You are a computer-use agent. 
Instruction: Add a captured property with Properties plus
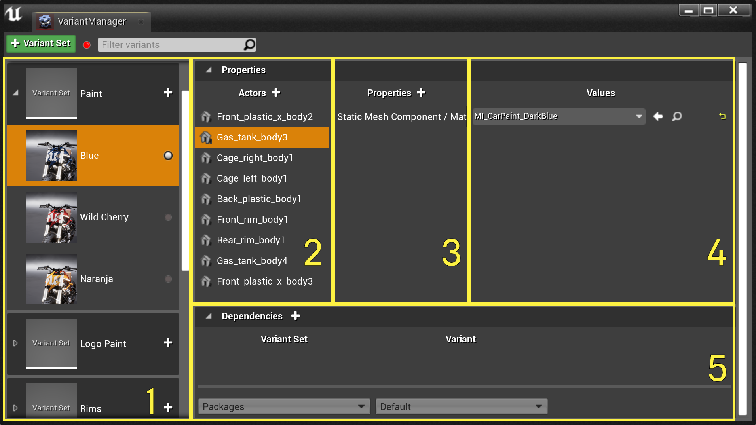(421, 93)
